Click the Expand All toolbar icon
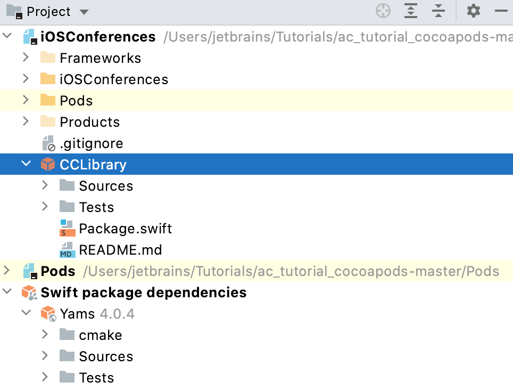Image resolution: width=513 pixels, height=390 pixels. tap(411, 11)
